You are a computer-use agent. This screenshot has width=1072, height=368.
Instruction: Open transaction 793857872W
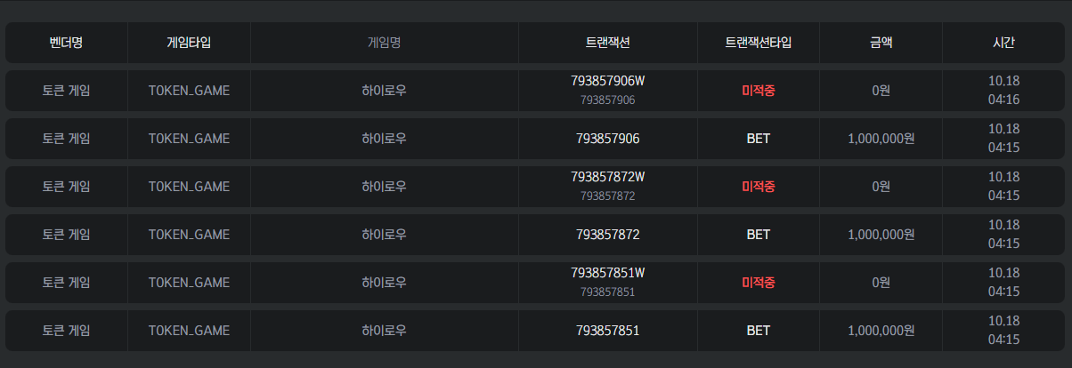[607, 177]
